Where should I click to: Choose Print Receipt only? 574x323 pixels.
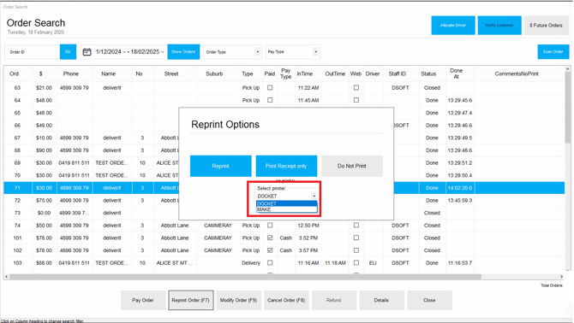tap(286, 166)
